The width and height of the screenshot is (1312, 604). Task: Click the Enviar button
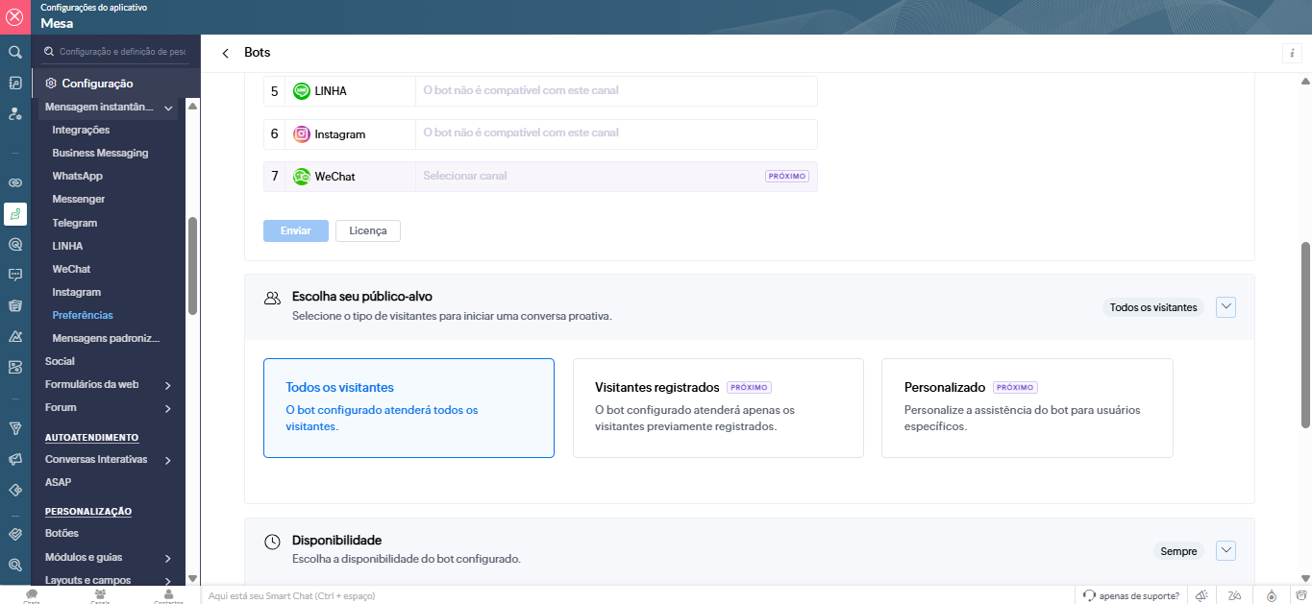click(296, 231)
